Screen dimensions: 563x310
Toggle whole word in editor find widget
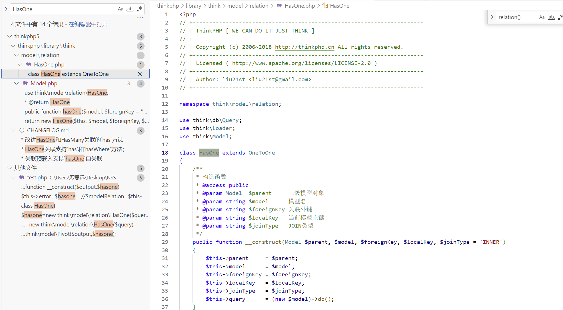click(551, 17)
